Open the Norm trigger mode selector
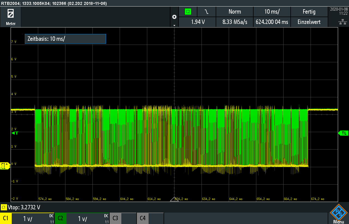The image size is (349, 224). (234, 12)
